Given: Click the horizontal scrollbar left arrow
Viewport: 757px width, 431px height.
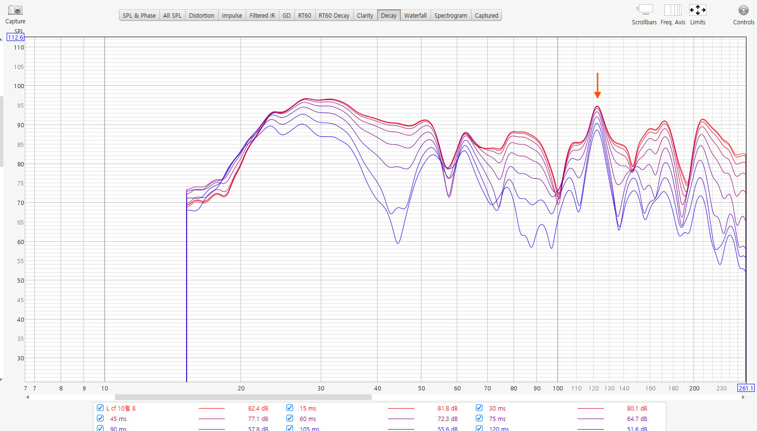Looking at the screenshot, I should coord(28,397).
